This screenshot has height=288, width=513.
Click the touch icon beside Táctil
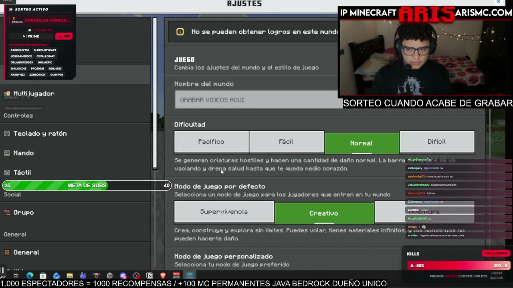click(7, 172)
